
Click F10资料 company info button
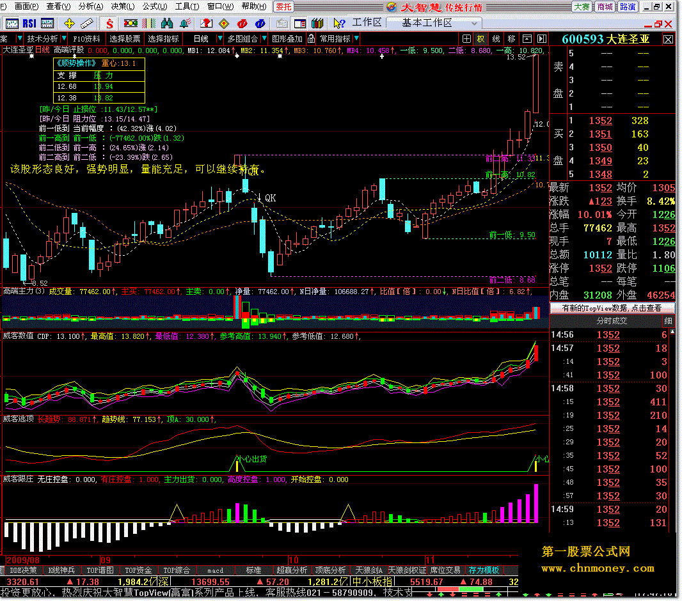[86, 39]
